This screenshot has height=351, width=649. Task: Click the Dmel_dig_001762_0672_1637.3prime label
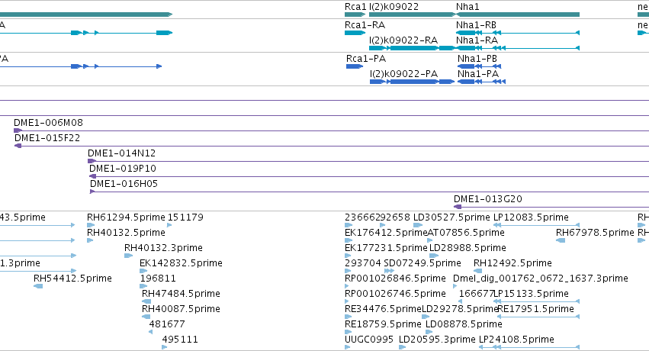pyautogui.click(x=541, y=279)
